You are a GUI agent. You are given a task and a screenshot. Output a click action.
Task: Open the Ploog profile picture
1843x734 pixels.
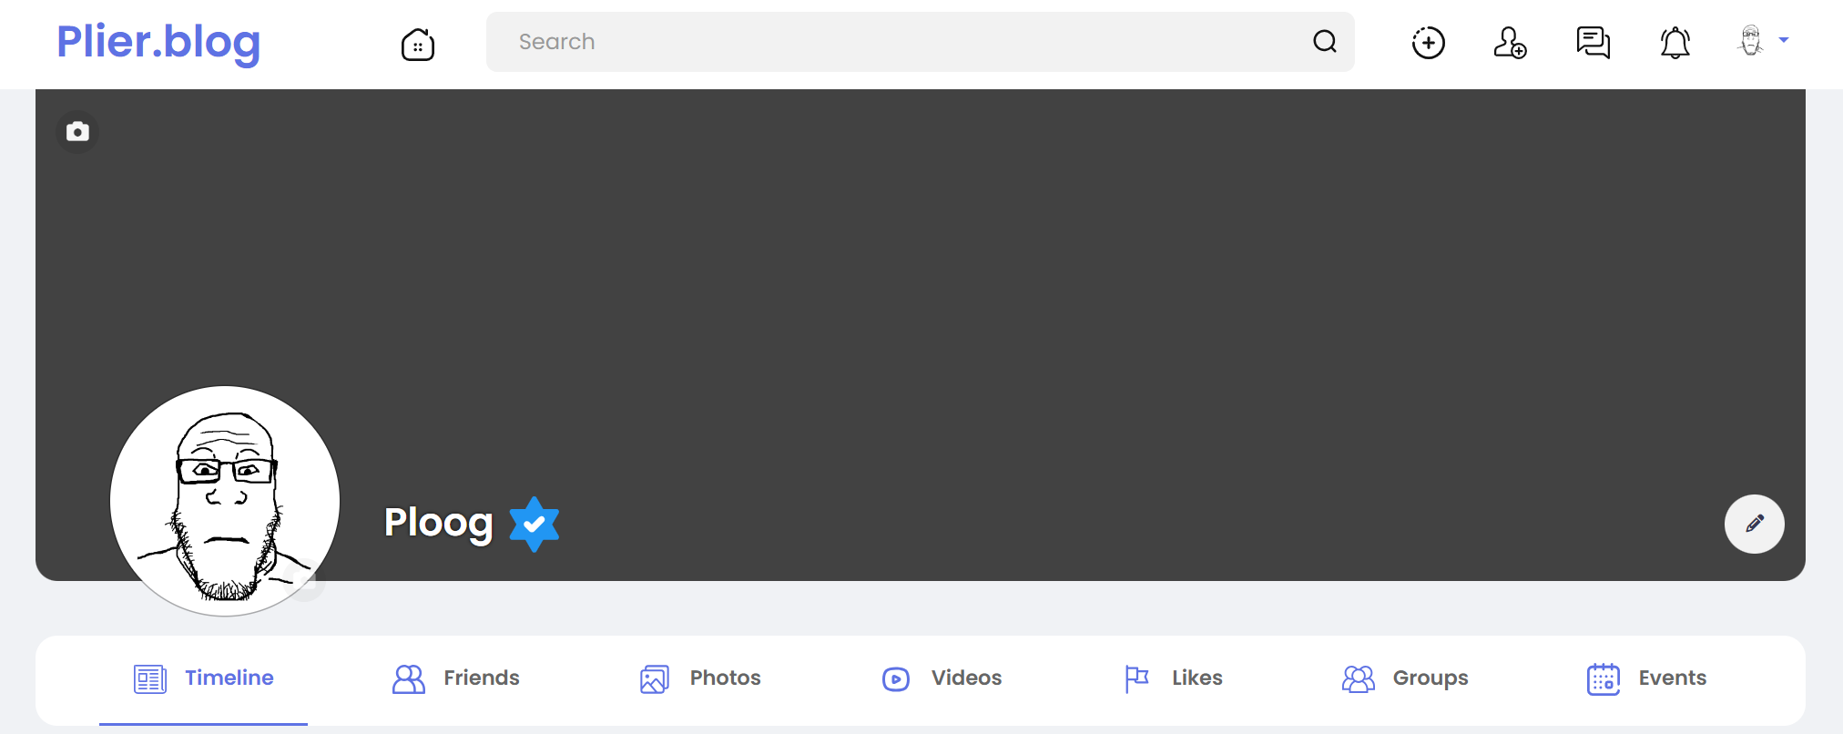tap(225, 501)
